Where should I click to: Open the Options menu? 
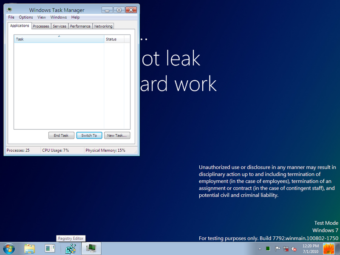pyautogui.click(x=26, y=17)
